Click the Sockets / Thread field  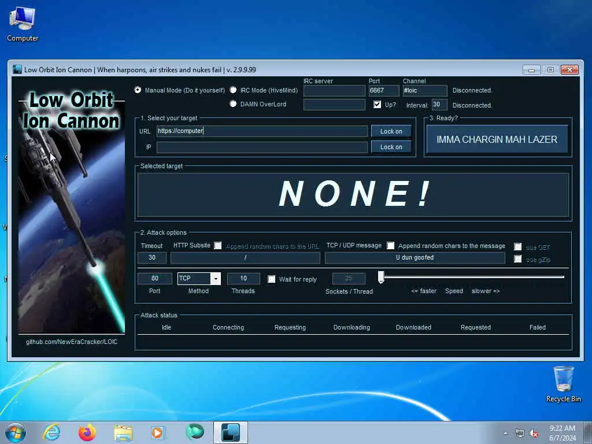[x=349, y=278]
